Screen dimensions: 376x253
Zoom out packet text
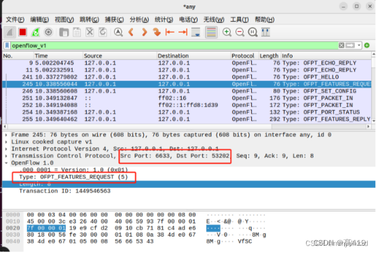click(x=240, y=32)
